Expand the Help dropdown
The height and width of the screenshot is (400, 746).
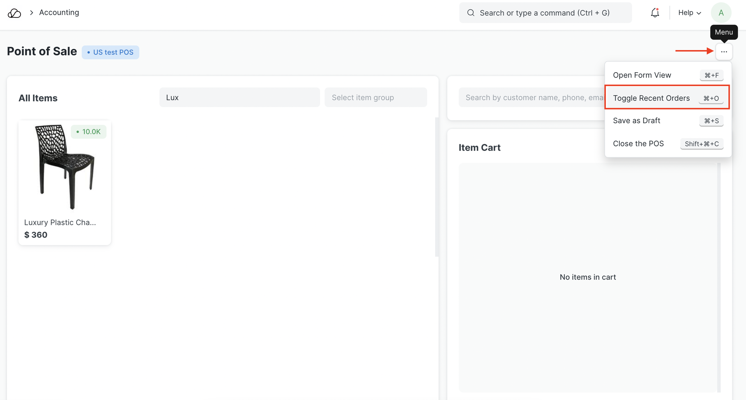[x=689, y=13]
